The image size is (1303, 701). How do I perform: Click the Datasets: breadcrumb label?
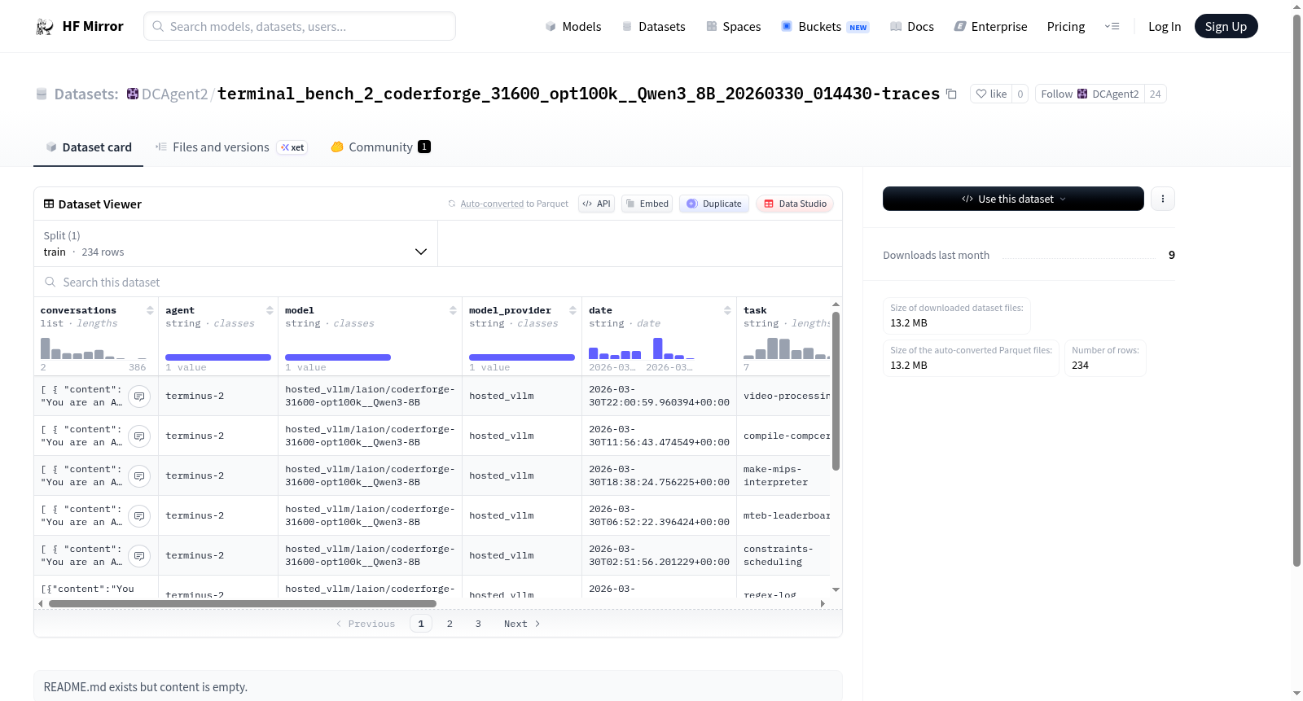click(86, 94)
